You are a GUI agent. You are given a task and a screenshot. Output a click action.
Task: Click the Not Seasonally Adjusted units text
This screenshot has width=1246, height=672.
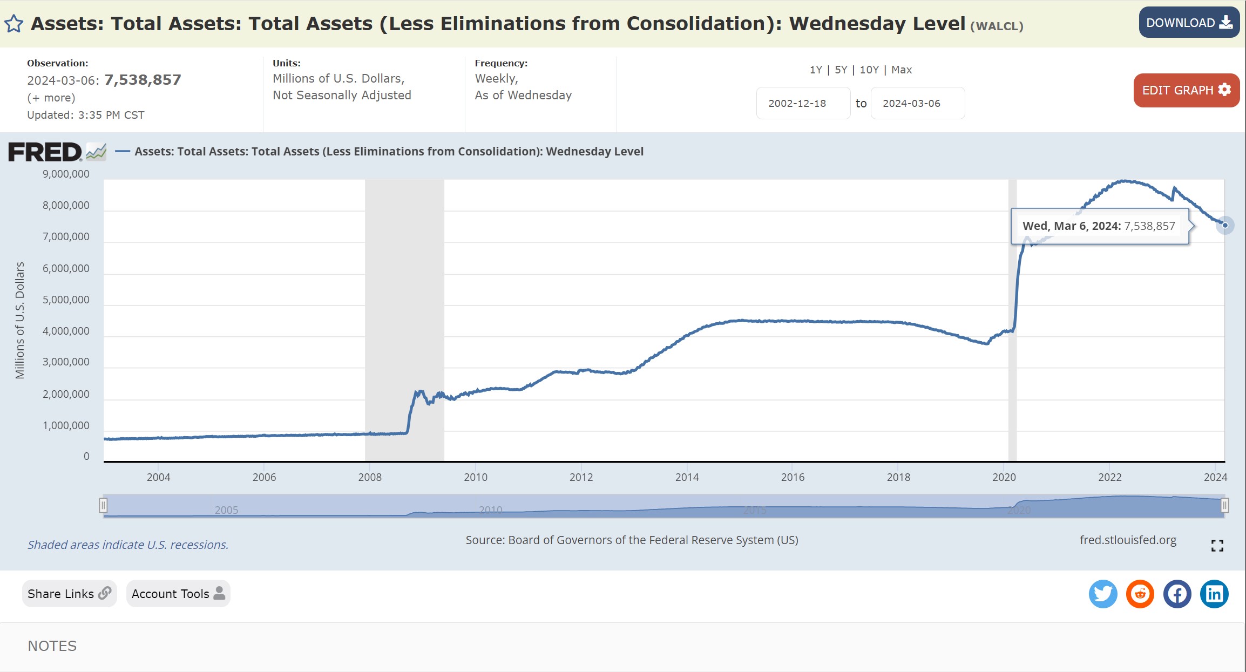point(342,96)
